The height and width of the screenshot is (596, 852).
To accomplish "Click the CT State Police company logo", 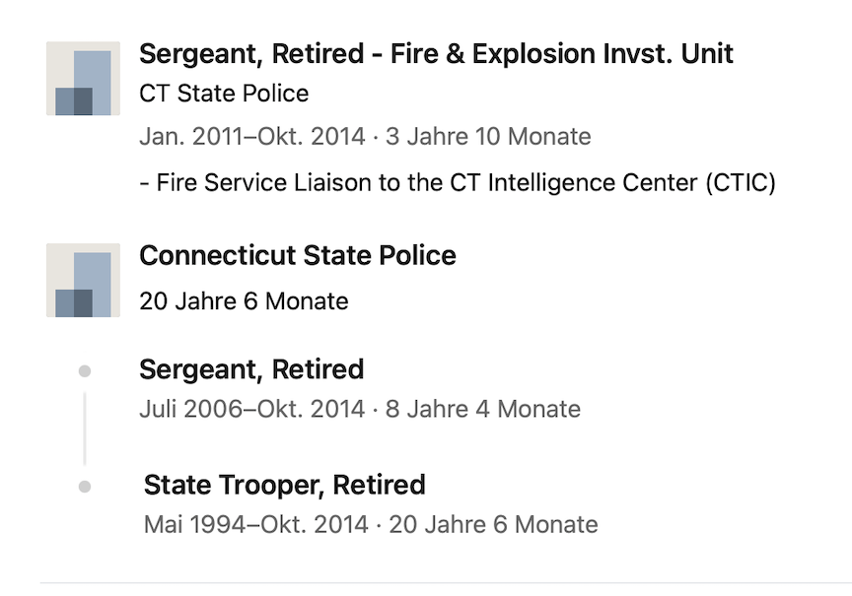I will (83, 79).
